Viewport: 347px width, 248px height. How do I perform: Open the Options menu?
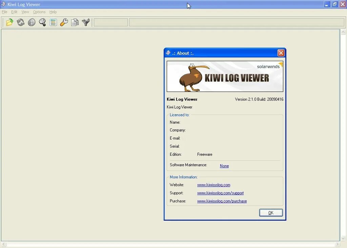(x=39, y=12)
